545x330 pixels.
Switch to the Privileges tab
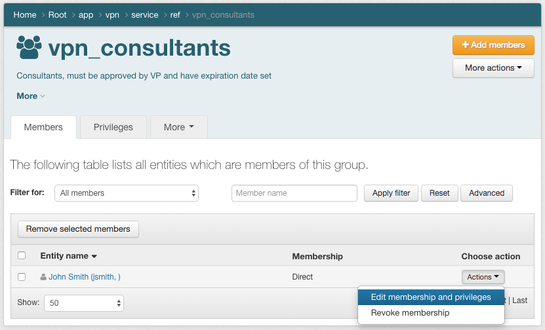pyautogui.click(x=113, y=127)
